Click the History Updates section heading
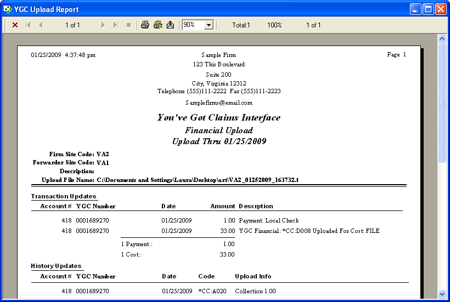 coord(56,266)
